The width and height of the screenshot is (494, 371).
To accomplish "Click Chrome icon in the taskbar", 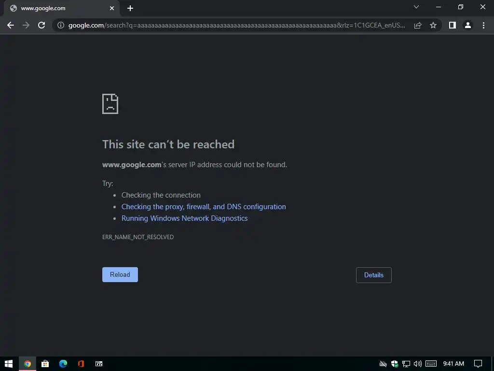I will [x=27, y=364].
